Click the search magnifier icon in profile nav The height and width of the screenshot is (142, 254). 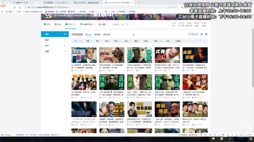pyautogui.click(x=127, y=24)
